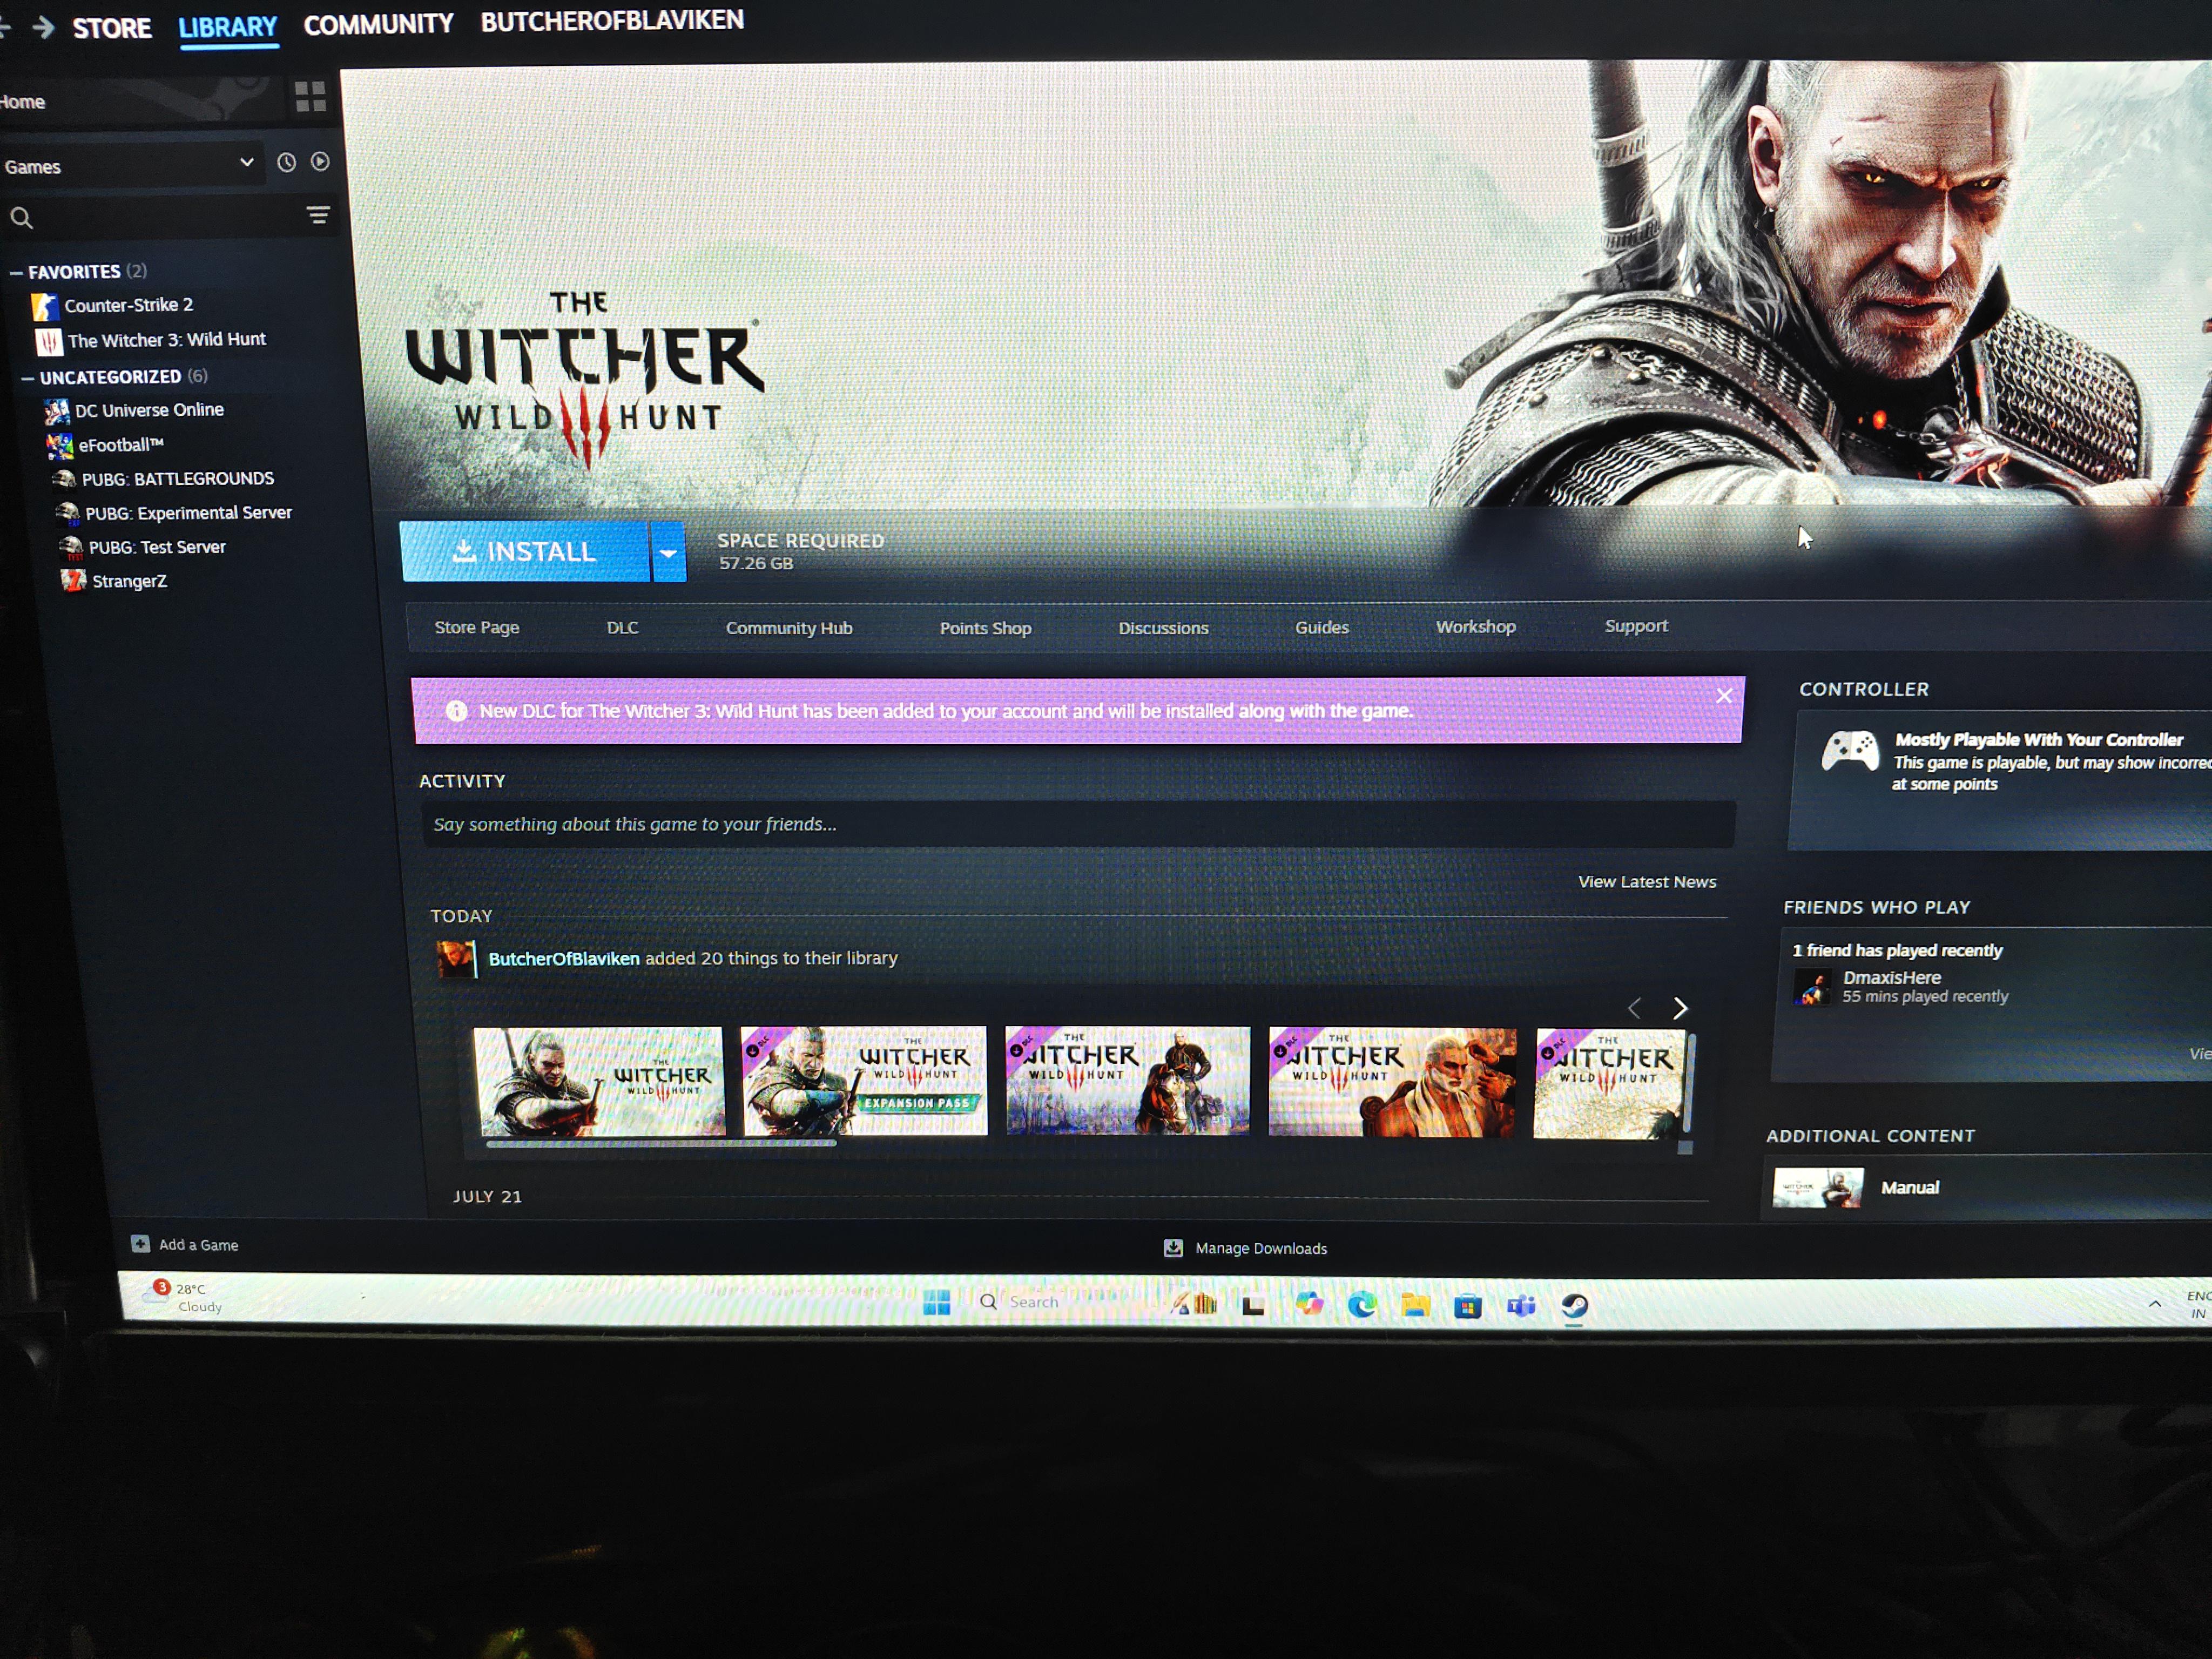Switch library to grid view icon
The height and width of the screenshot is (1659, 2212).
point(310,97)
